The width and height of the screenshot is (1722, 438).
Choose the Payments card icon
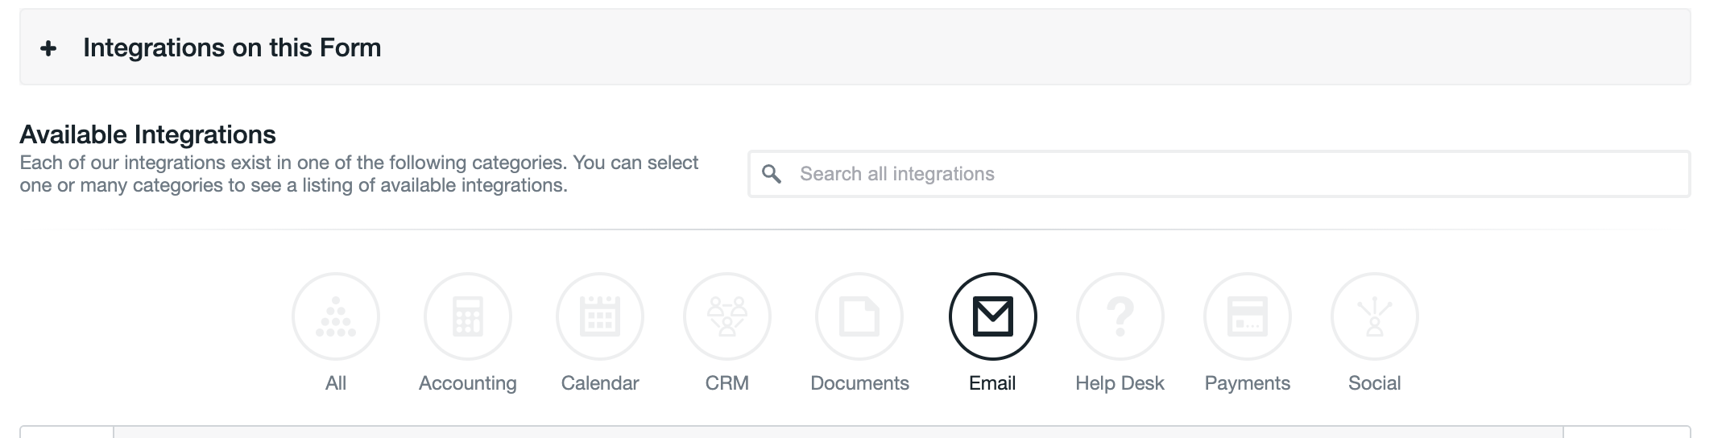tap(1248, 316)
